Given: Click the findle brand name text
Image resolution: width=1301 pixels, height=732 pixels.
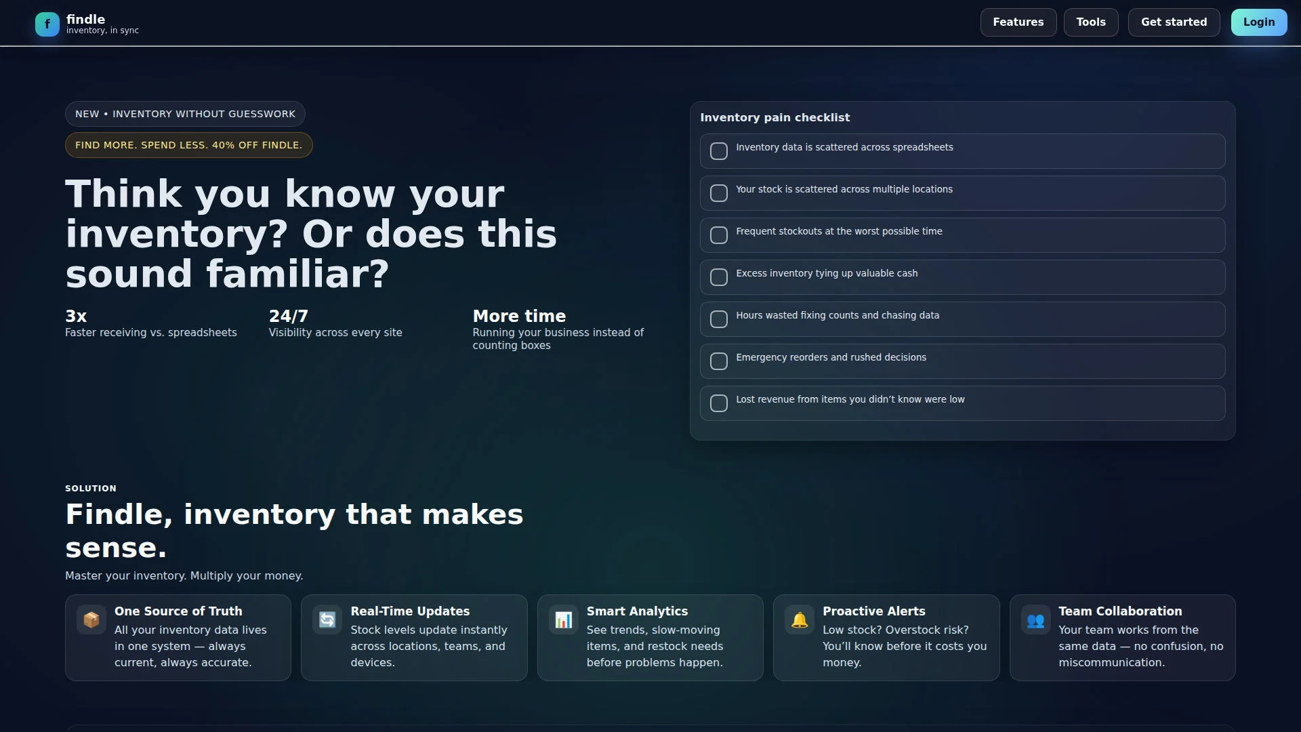Looking at the screenshot, I should (x=85, y=19).
